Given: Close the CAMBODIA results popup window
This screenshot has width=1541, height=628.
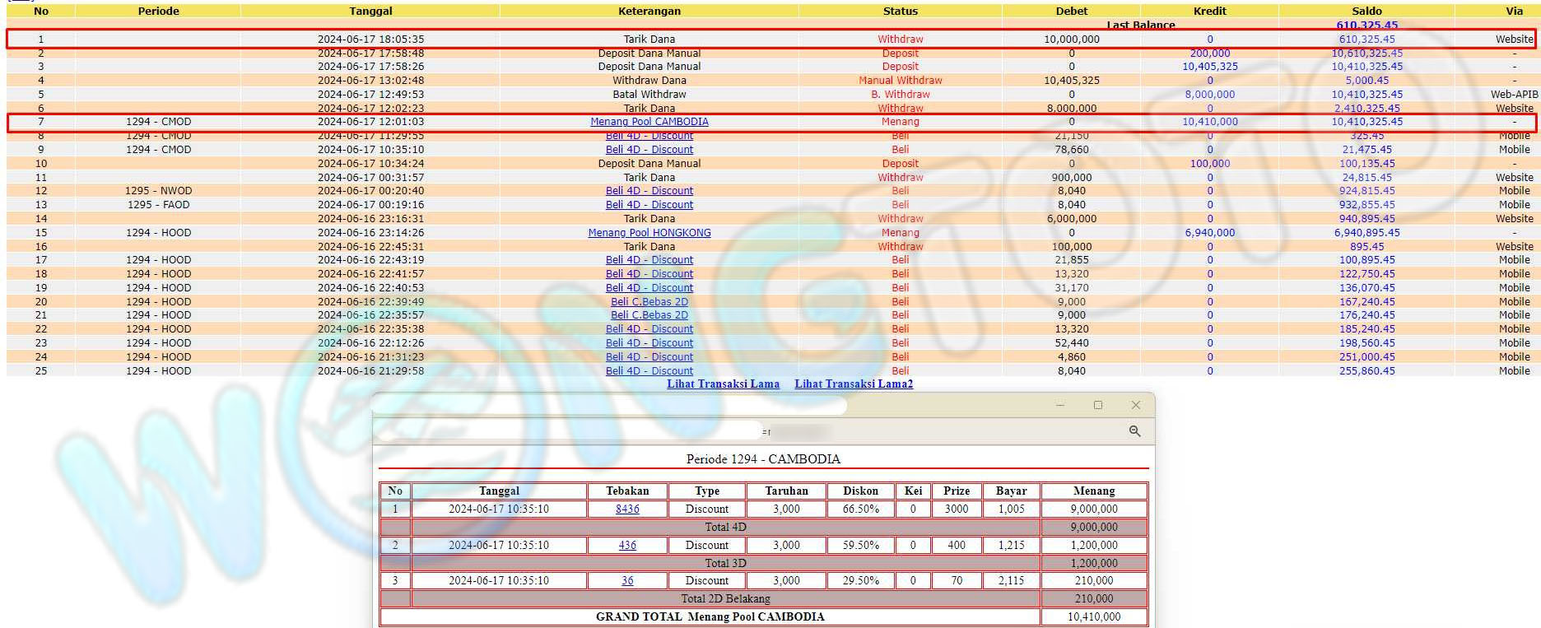Looking at the screenshot, I should pyautogui.click(x=1136, y=405).
